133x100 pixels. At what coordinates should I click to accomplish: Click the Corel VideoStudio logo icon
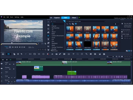pos(1,17)
